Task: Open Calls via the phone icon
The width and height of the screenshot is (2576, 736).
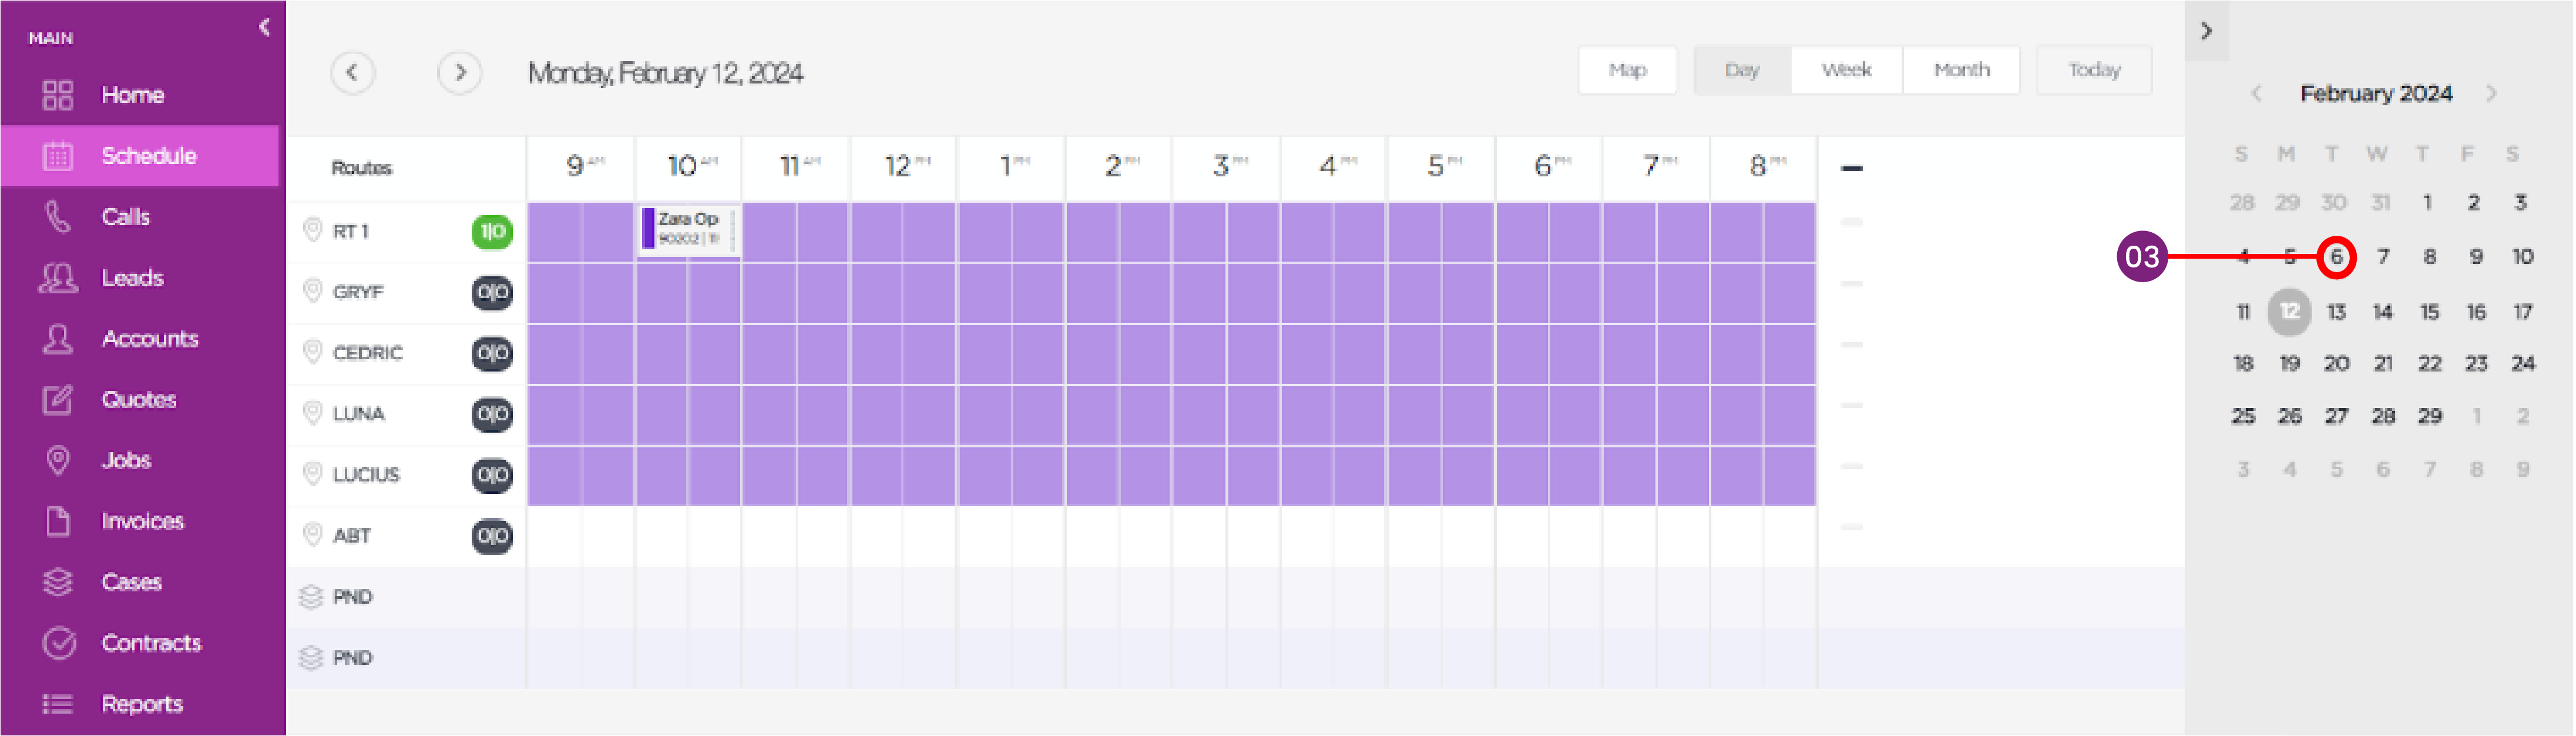Action: pyautogui.click(x=58, y=216)
